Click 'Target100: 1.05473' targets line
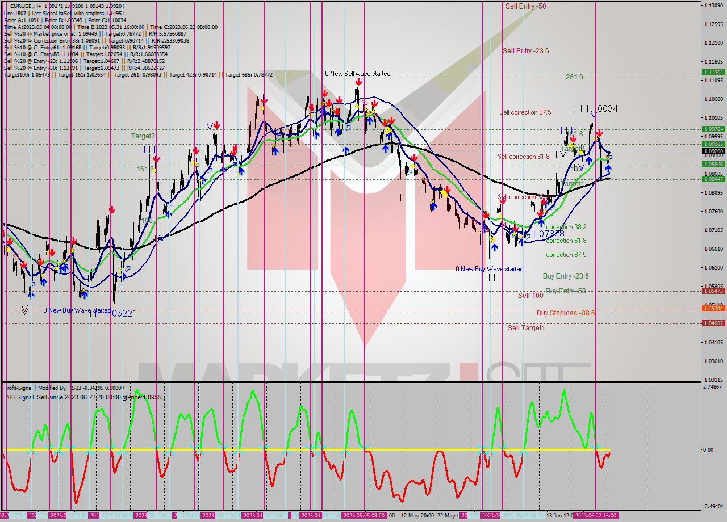 click(138, 74)
